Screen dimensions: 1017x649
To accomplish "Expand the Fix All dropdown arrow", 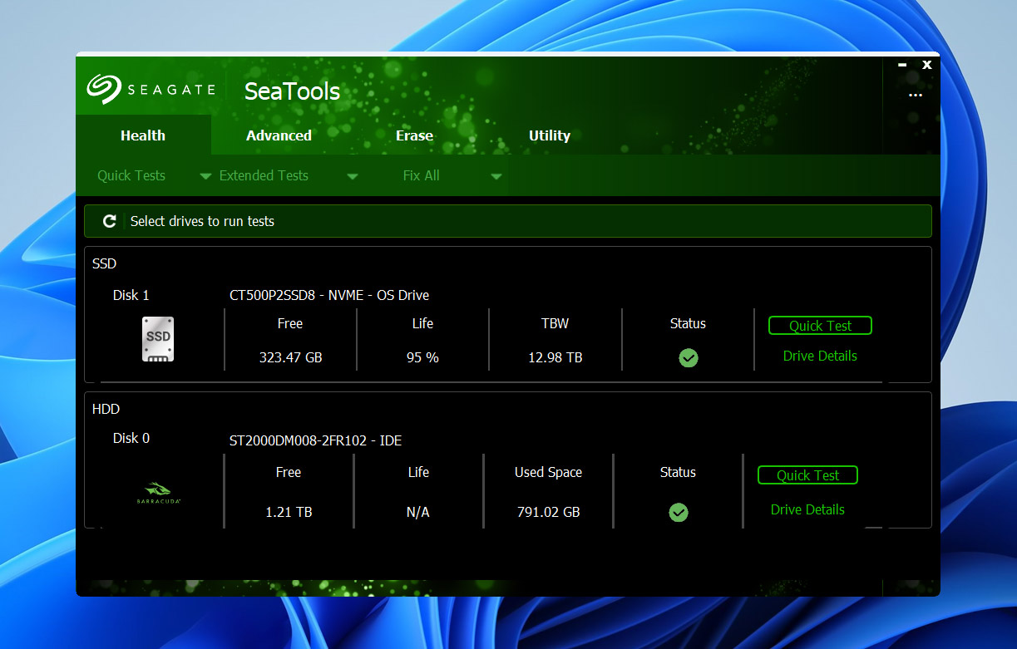I will (x=496, y=176).
